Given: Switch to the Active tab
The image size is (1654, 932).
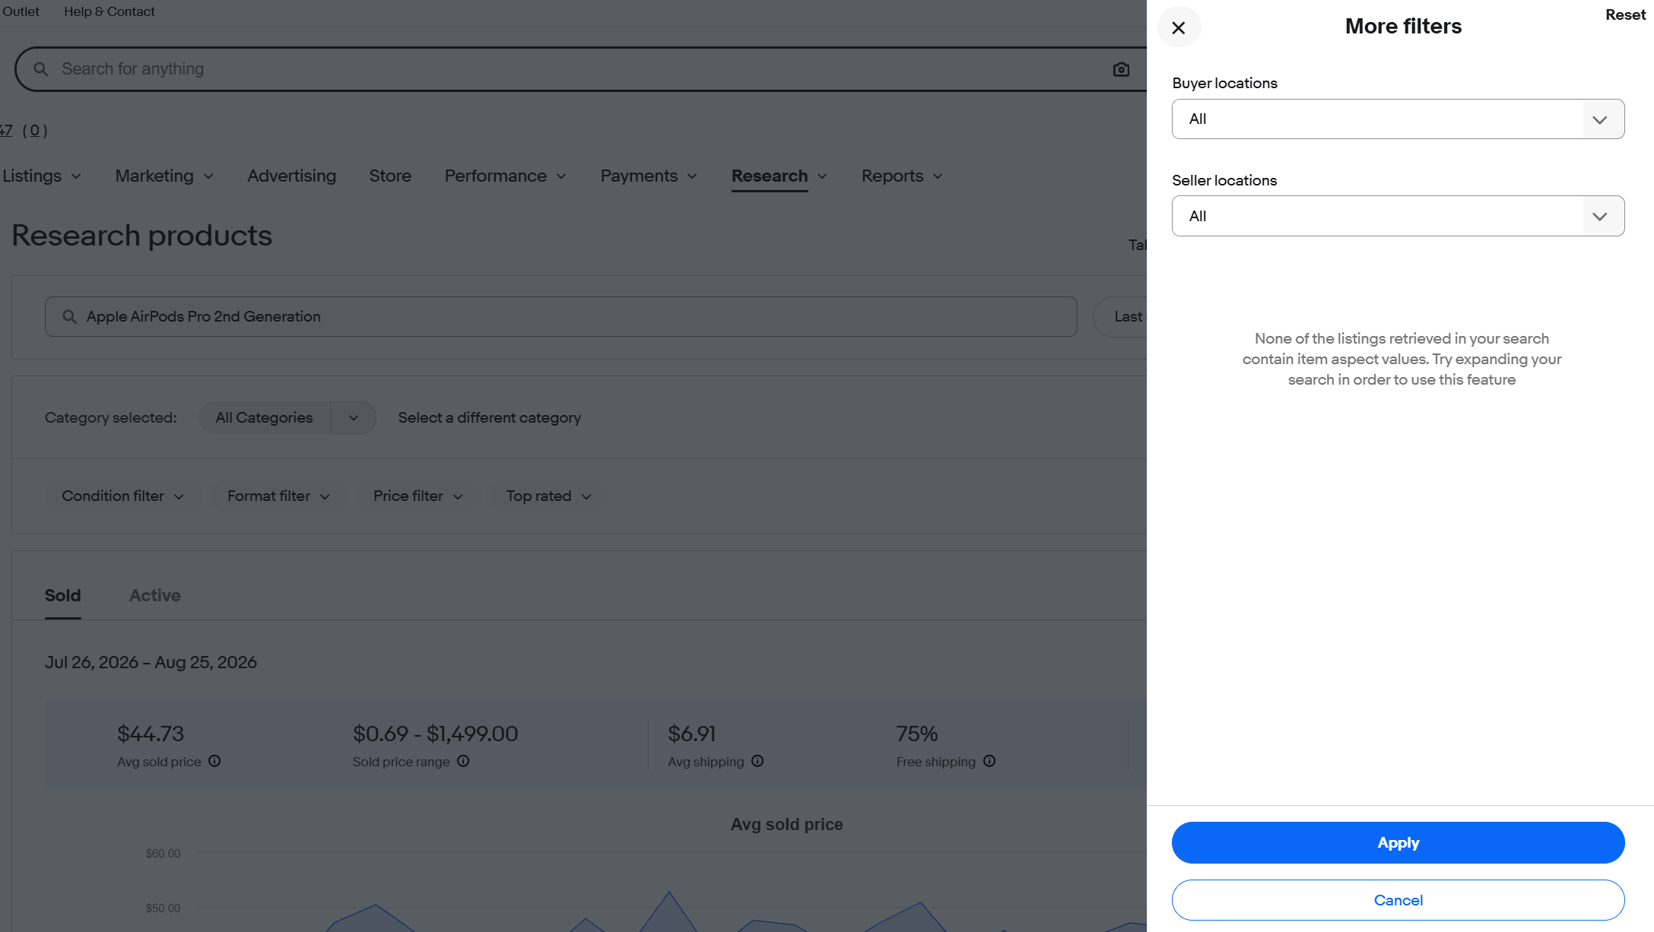Looking at the screenshot, I should coord(155,596).
